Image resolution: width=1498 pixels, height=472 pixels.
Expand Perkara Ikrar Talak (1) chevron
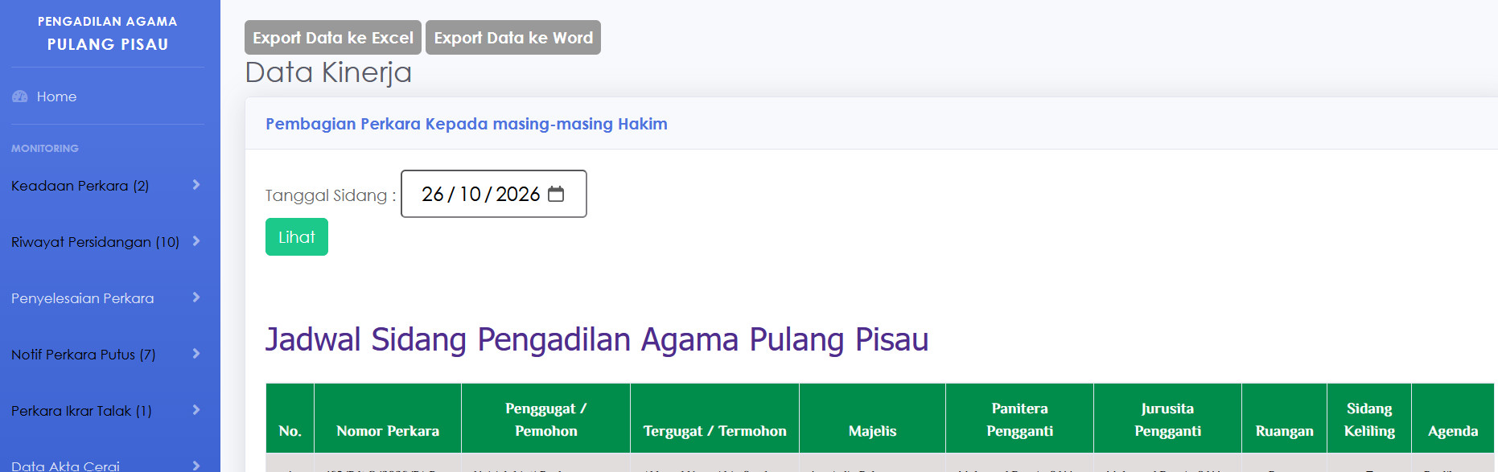(x=196, y=410)
